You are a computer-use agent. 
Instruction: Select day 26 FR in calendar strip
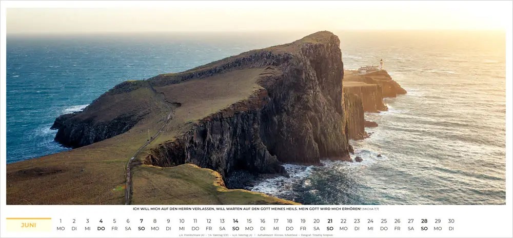pos(397,225)
